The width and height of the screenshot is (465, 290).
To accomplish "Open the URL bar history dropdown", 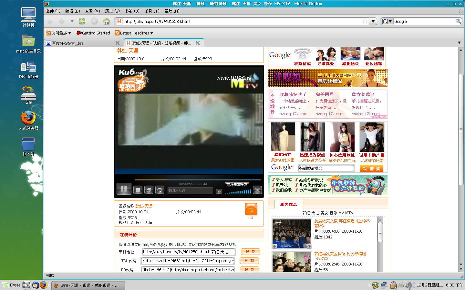I will 373,21.
